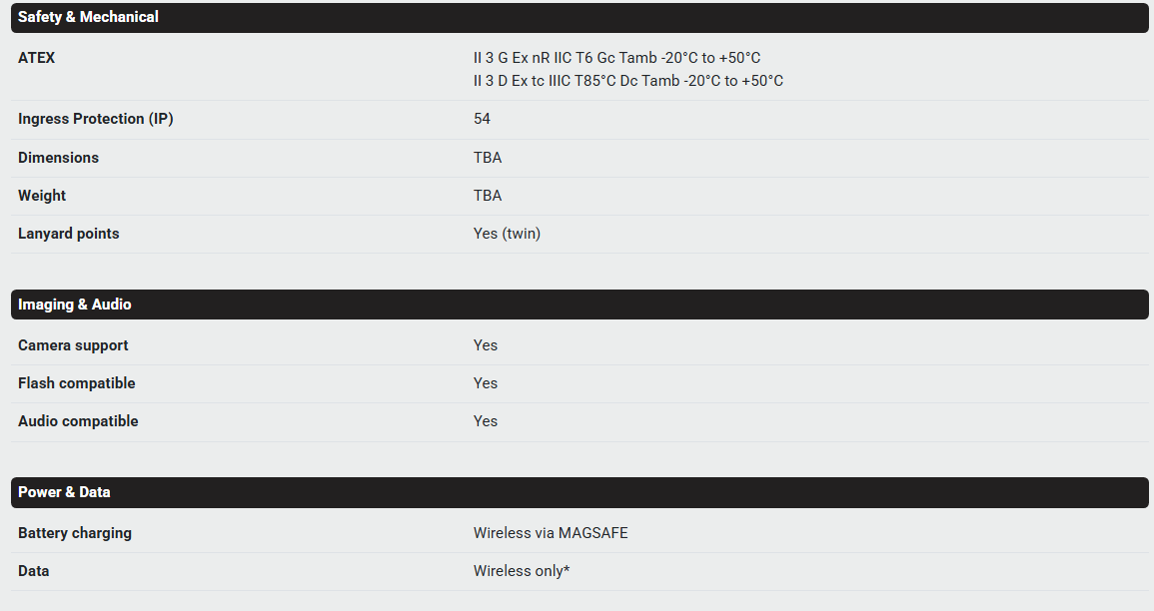Click the Ingress Protection (IP) label
The image size is (1154, 611).
pyautogui.click(x=96, y=119)
